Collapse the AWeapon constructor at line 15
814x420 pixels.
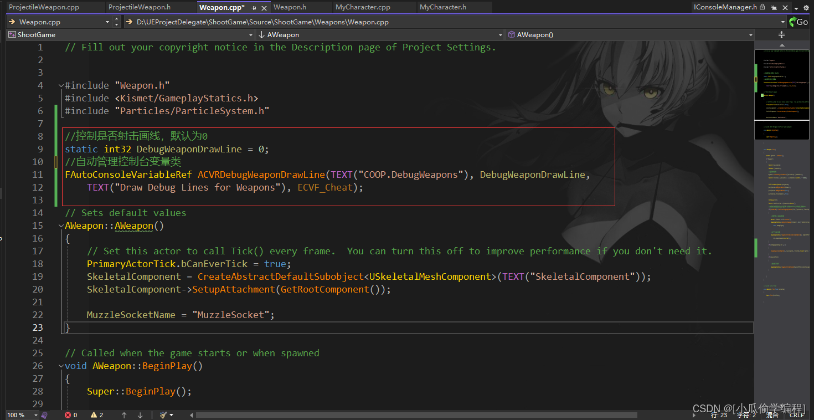pyautogui.click(x=60, y=226)
